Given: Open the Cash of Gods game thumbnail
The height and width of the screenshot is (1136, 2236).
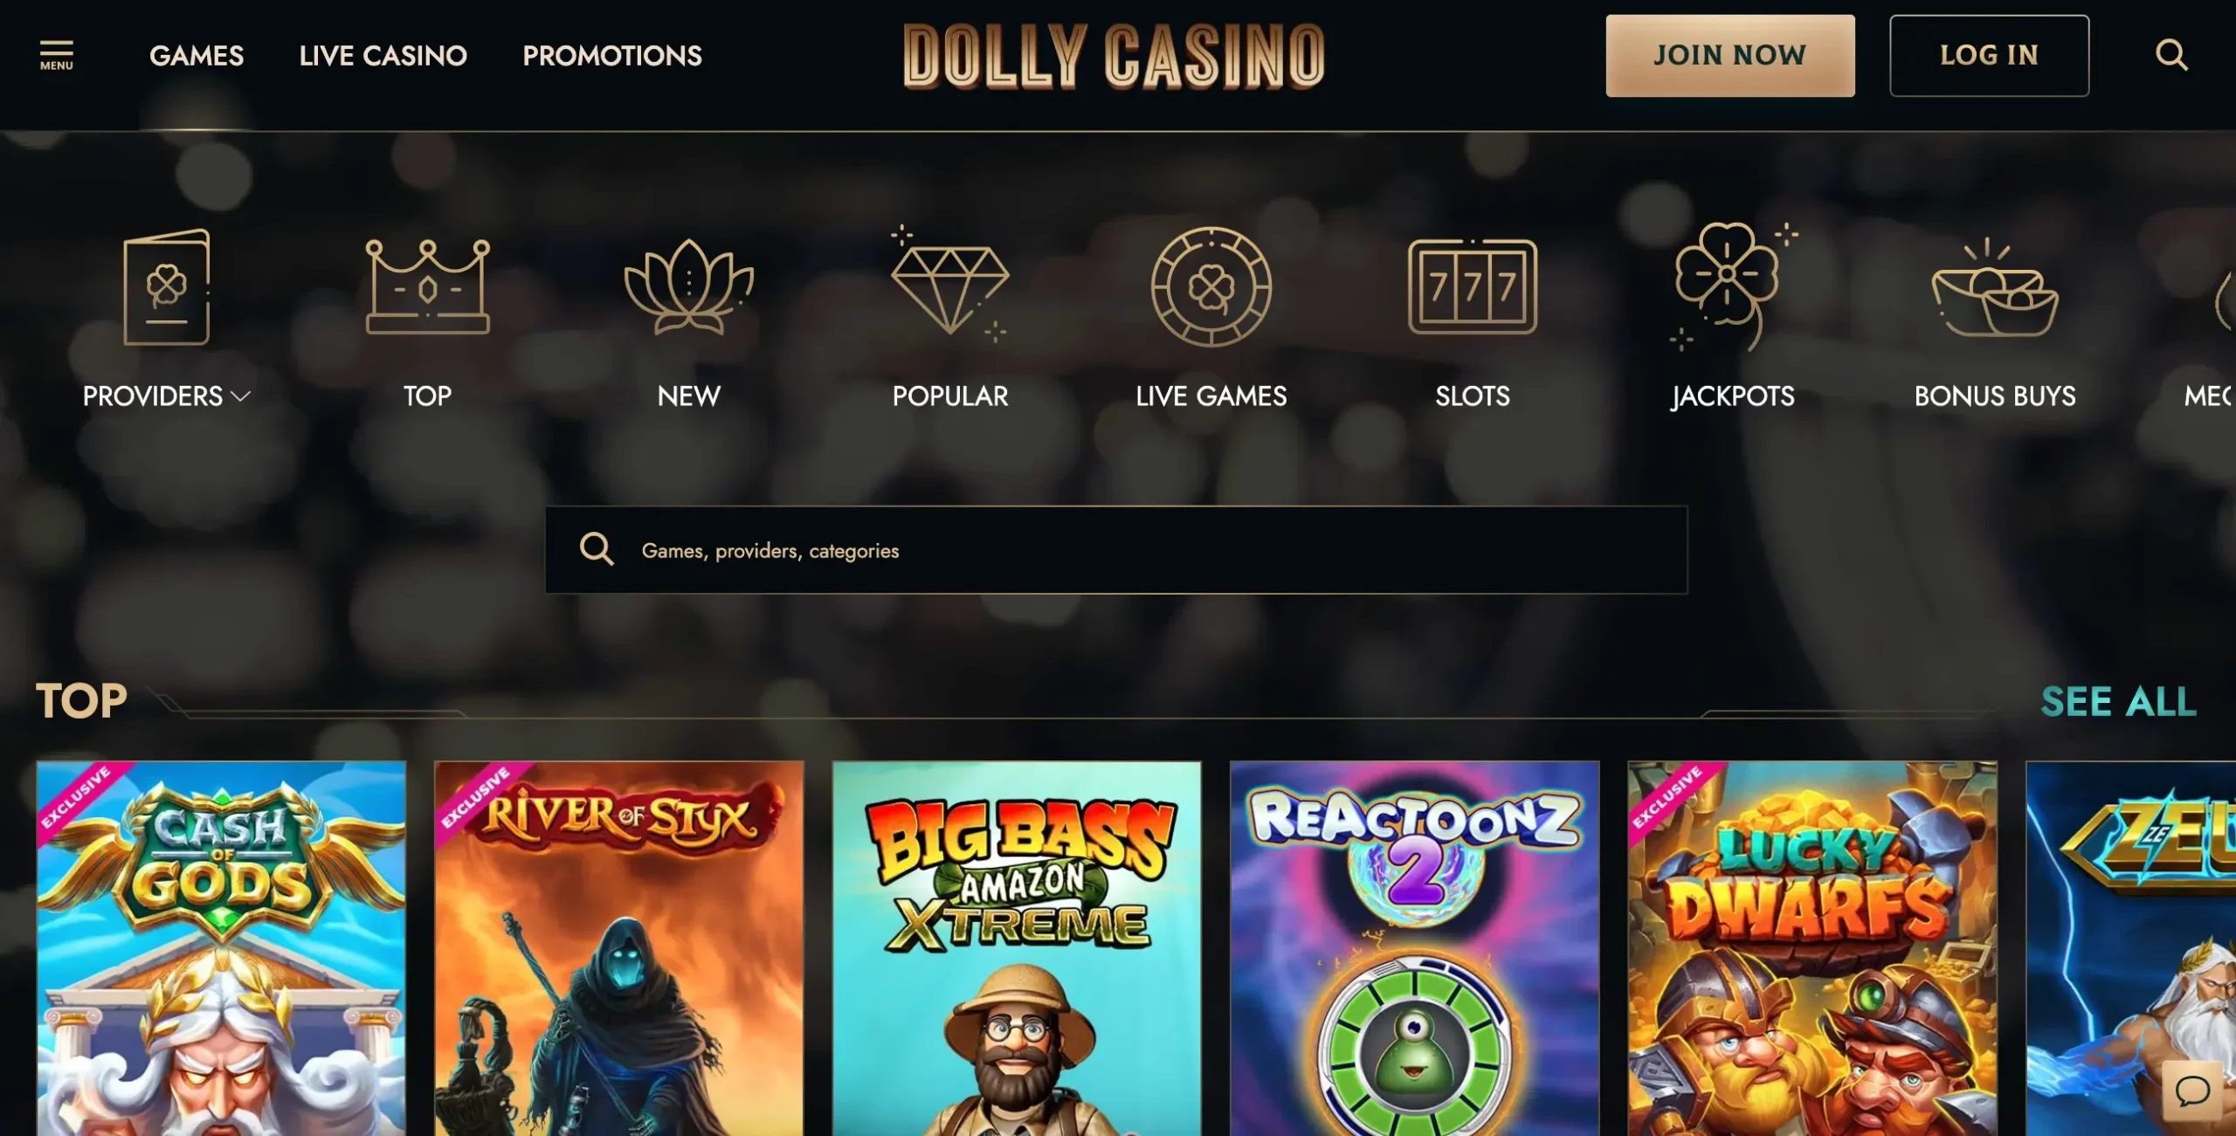Looking at the screenshot, I should point(221,948).
